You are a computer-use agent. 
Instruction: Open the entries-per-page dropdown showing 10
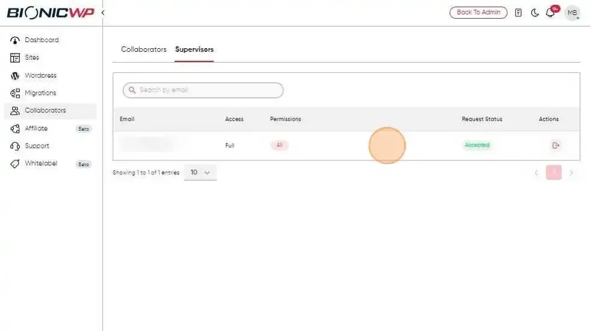(x=200, y=172)
